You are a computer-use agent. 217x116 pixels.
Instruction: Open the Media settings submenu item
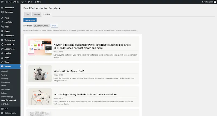[4, 86]
